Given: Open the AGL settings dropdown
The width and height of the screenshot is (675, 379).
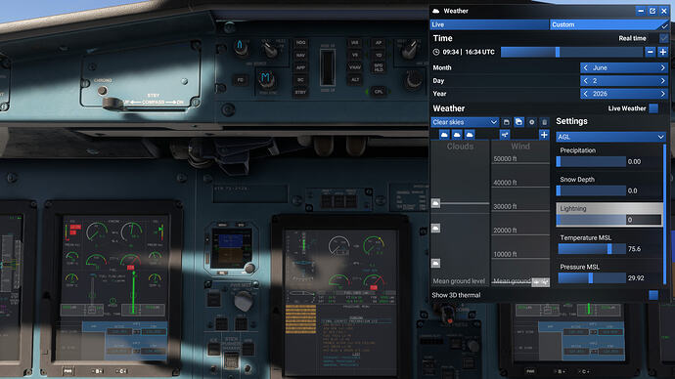Looking at the screenshot, I should 610,137.
